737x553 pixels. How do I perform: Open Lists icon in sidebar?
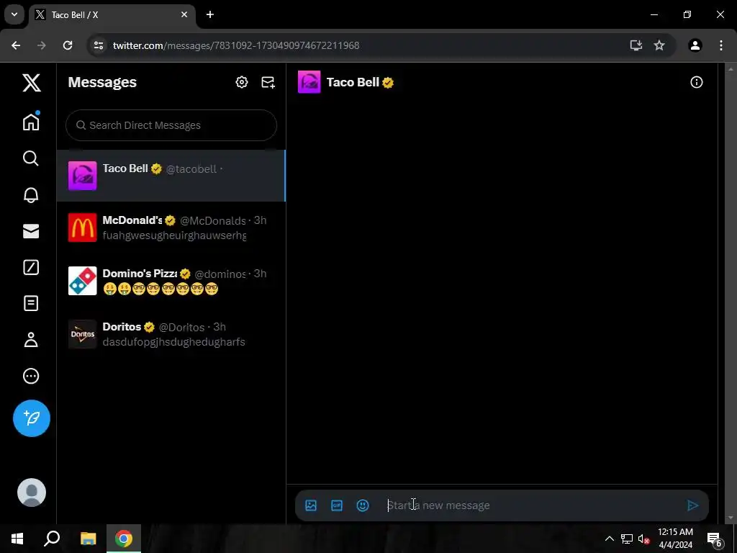click(31, 303)
